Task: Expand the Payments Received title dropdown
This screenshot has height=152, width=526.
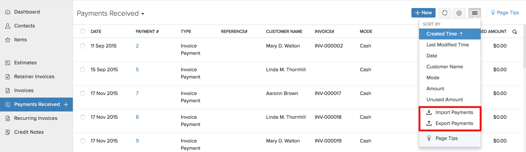Action: [143, 14]
